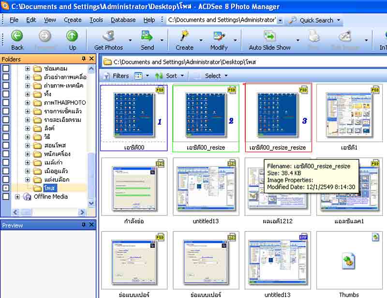Click the thumbnail view mode icon beside Filters

pyautogui.click(x=138, y=76)
